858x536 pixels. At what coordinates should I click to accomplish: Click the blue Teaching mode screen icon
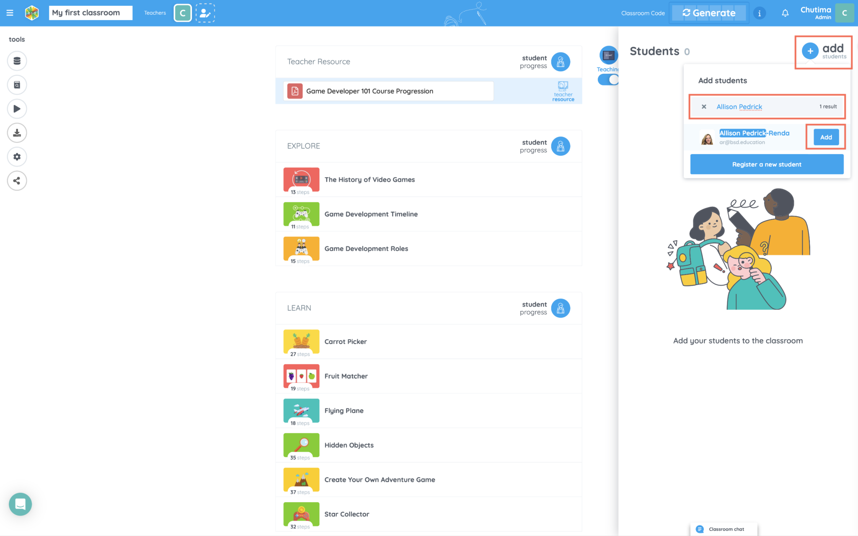click(x=608, y=55)
